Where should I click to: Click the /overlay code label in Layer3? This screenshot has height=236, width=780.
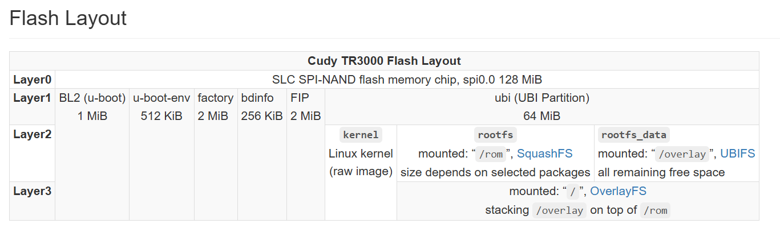click(x=559, y=210)
